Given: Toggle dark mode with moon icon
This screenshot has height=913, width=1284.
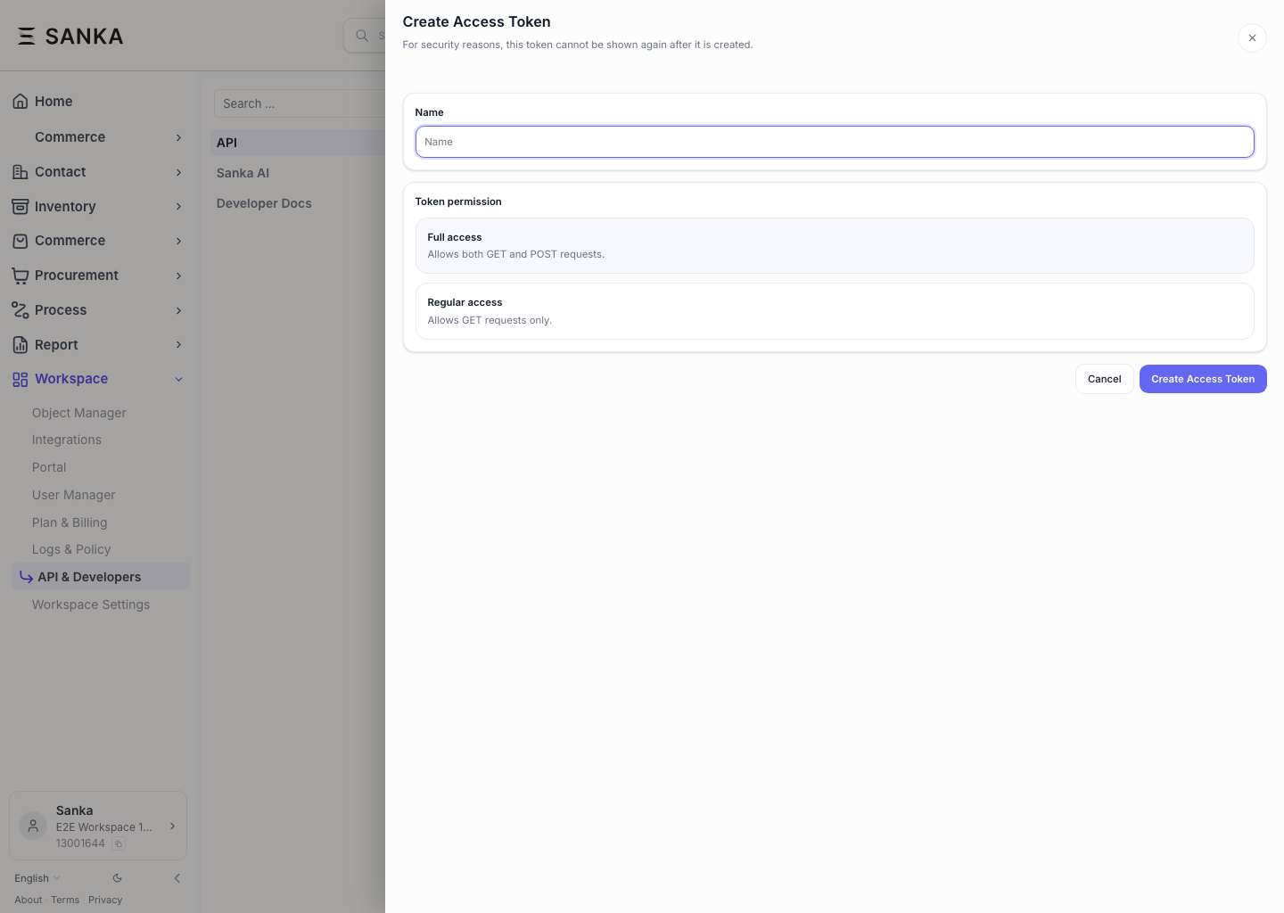Looking at the screenshot, I should (117, 877).
